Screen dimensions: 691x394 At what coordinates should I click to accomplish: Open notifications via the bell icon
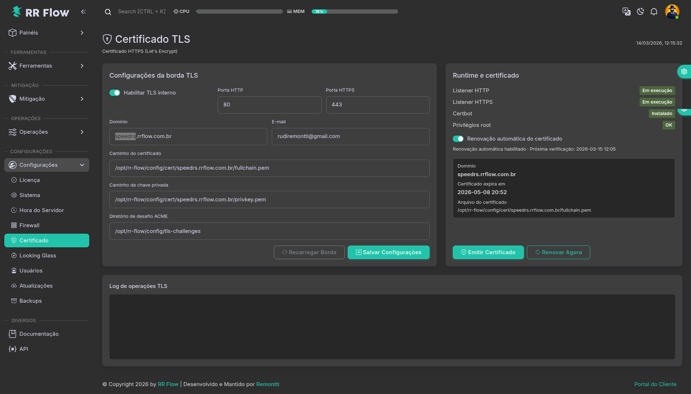(654, 12)
